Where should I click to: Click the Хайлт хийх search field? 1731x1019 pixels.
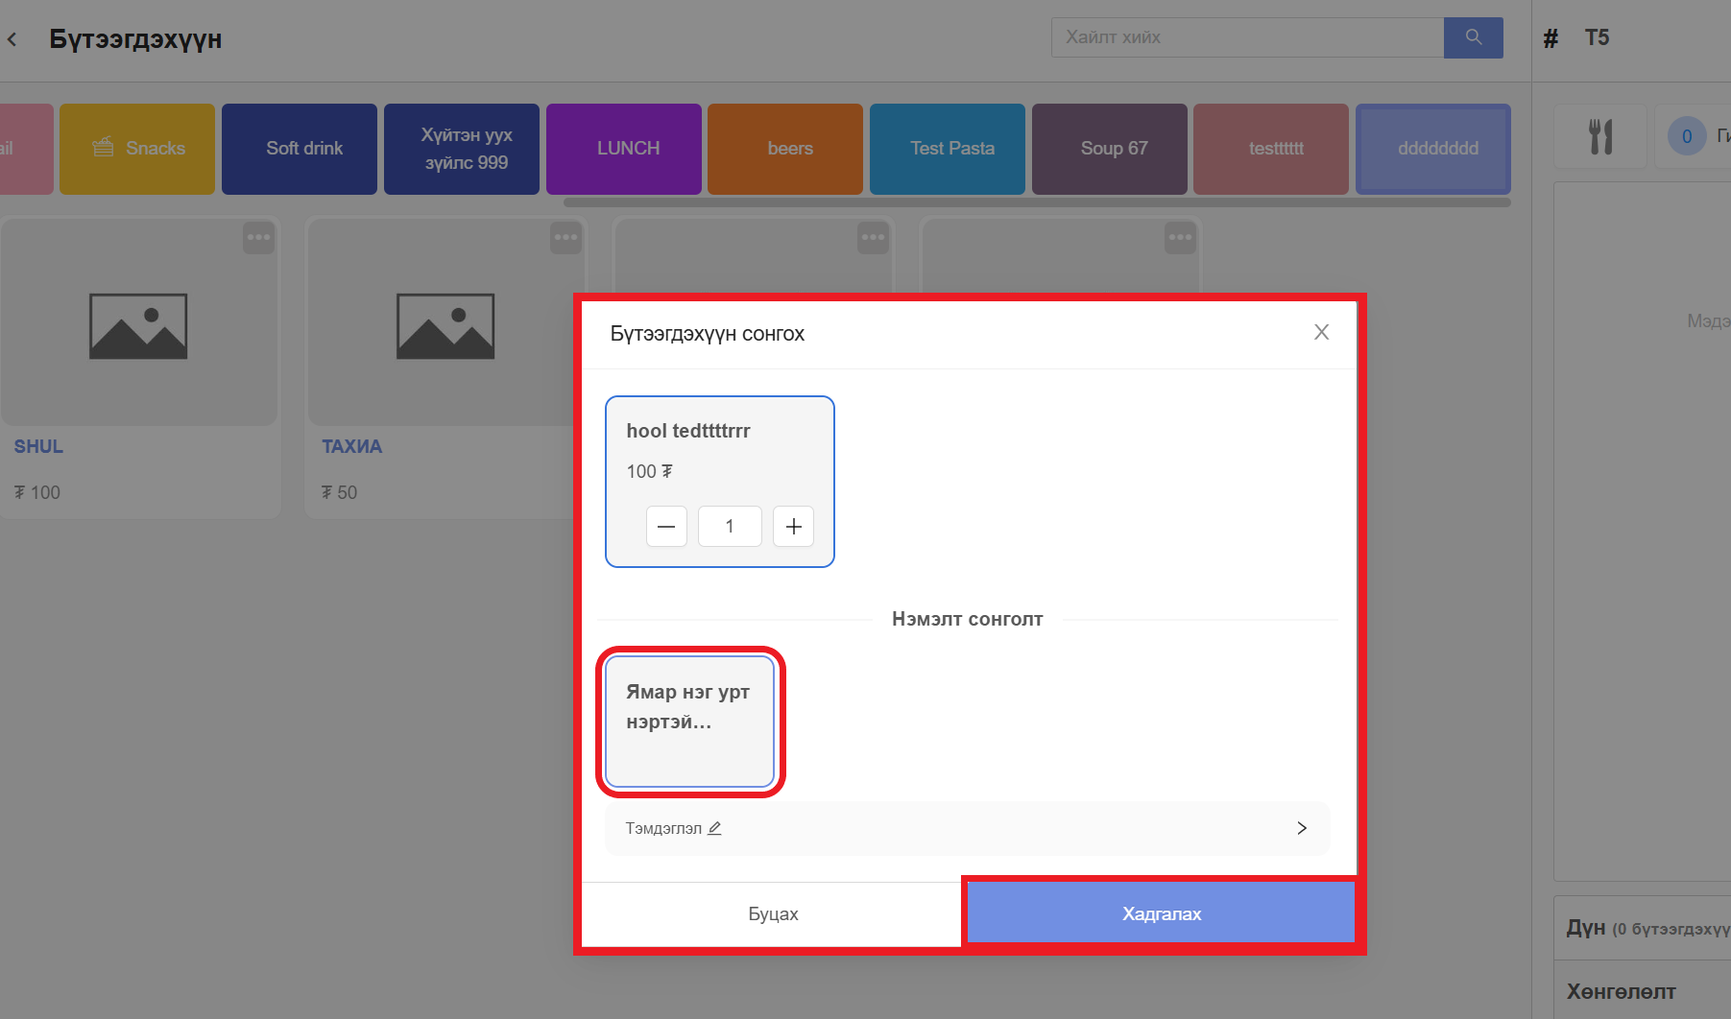(x=1247, y=37)
